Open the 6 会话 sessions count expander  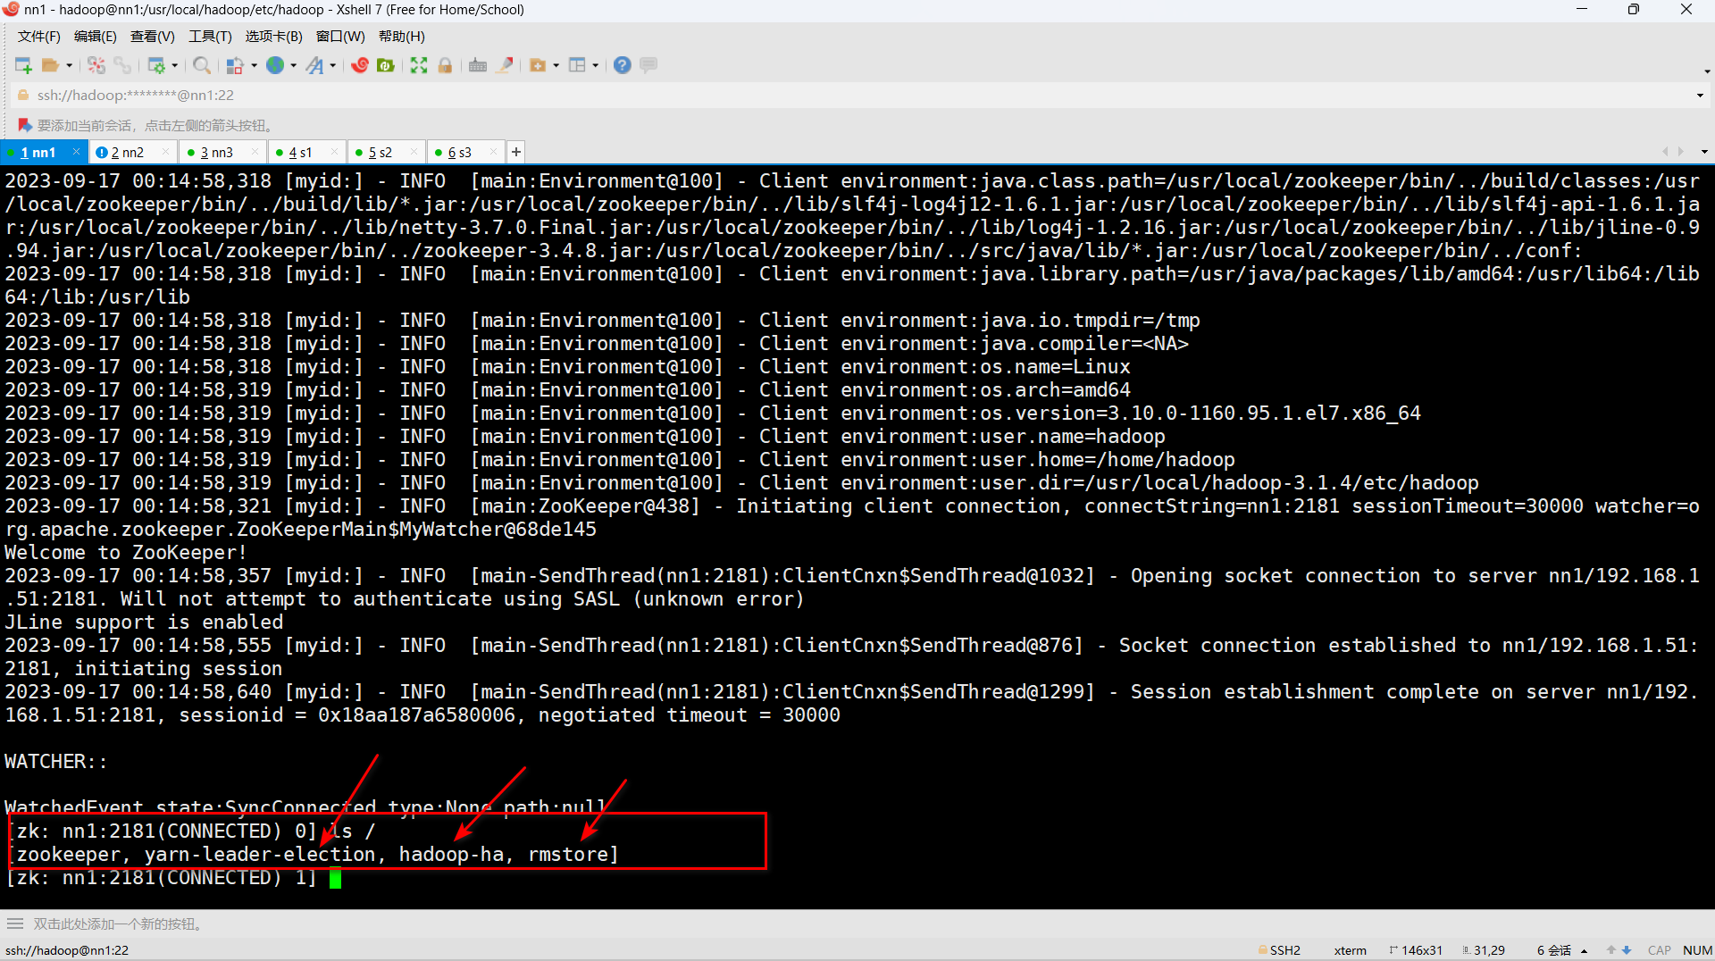tap(1584, 951)
